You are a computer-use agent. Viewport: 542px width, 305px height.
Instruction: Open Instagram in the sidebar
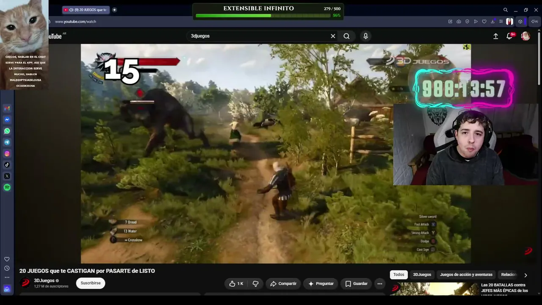click(x=7, y=154)
